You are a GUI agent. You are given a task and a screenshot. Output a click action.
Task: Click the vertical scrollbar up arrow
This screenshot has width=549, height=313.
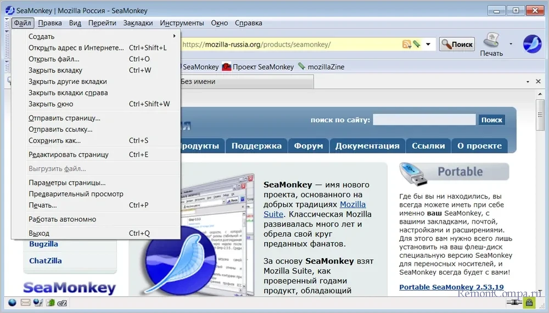(x=540, y=94)
